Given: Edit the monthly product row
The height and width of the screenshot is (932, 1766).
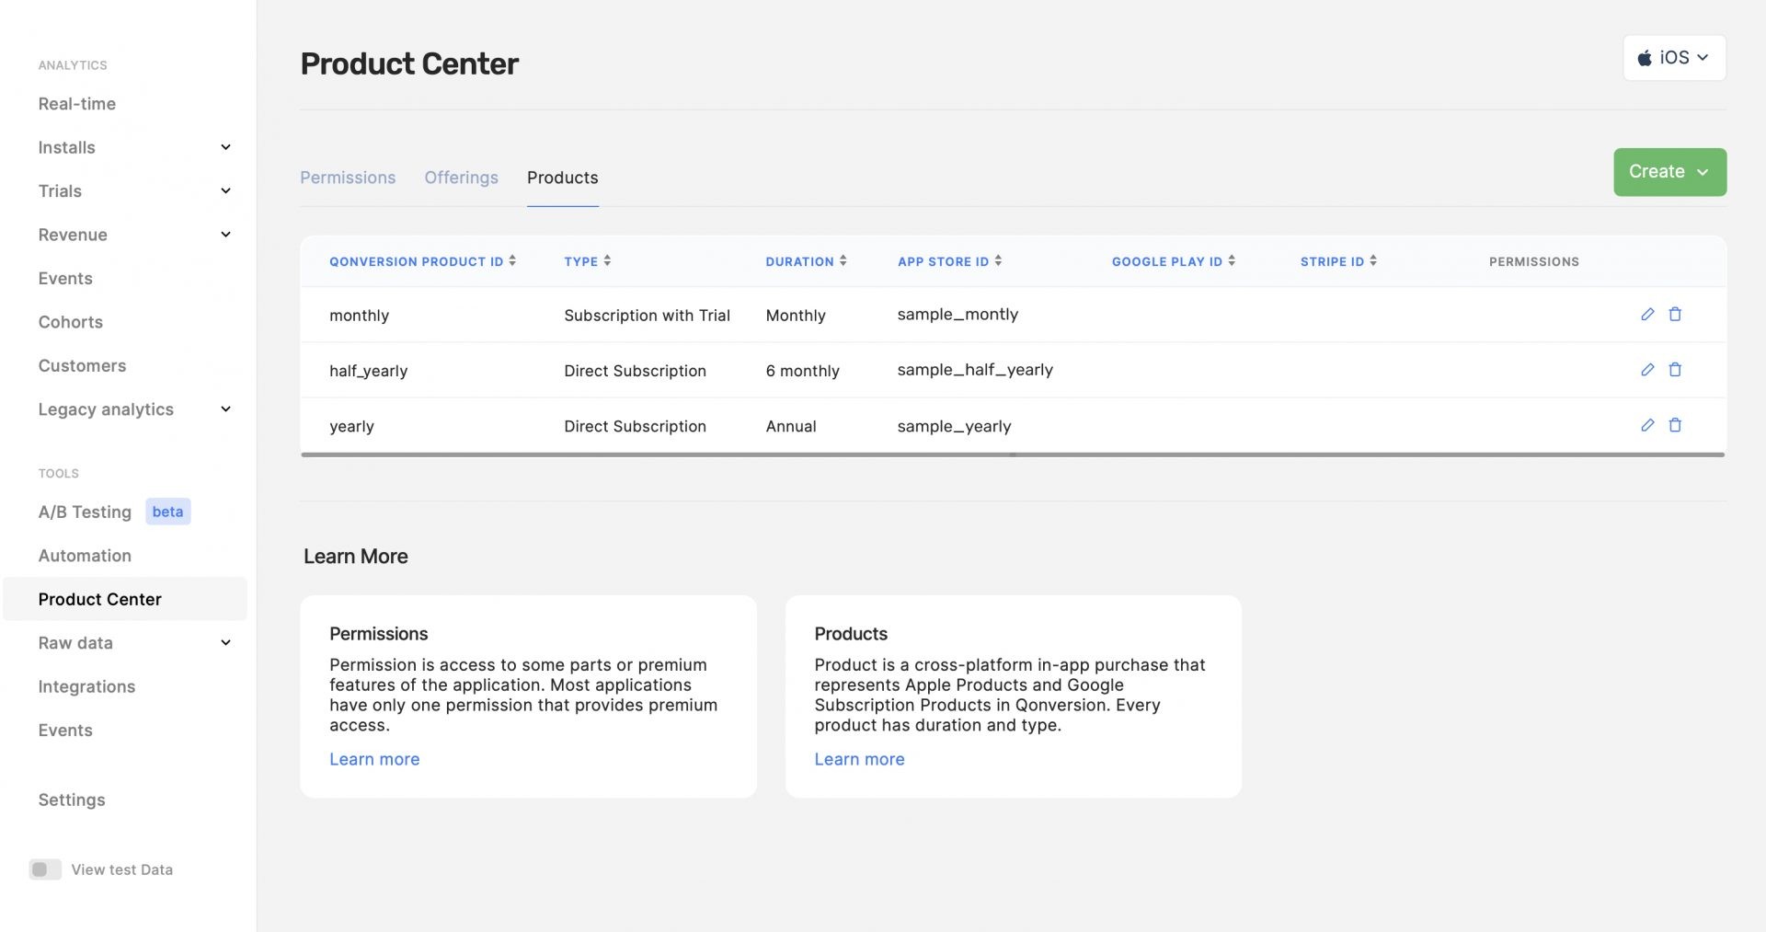Looking at the screenshot, I should pos(1646,314).
